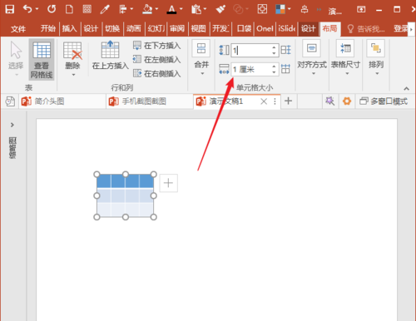
Task: Click Insert Below (在下方插入) button
Action: tap(157, 46)
